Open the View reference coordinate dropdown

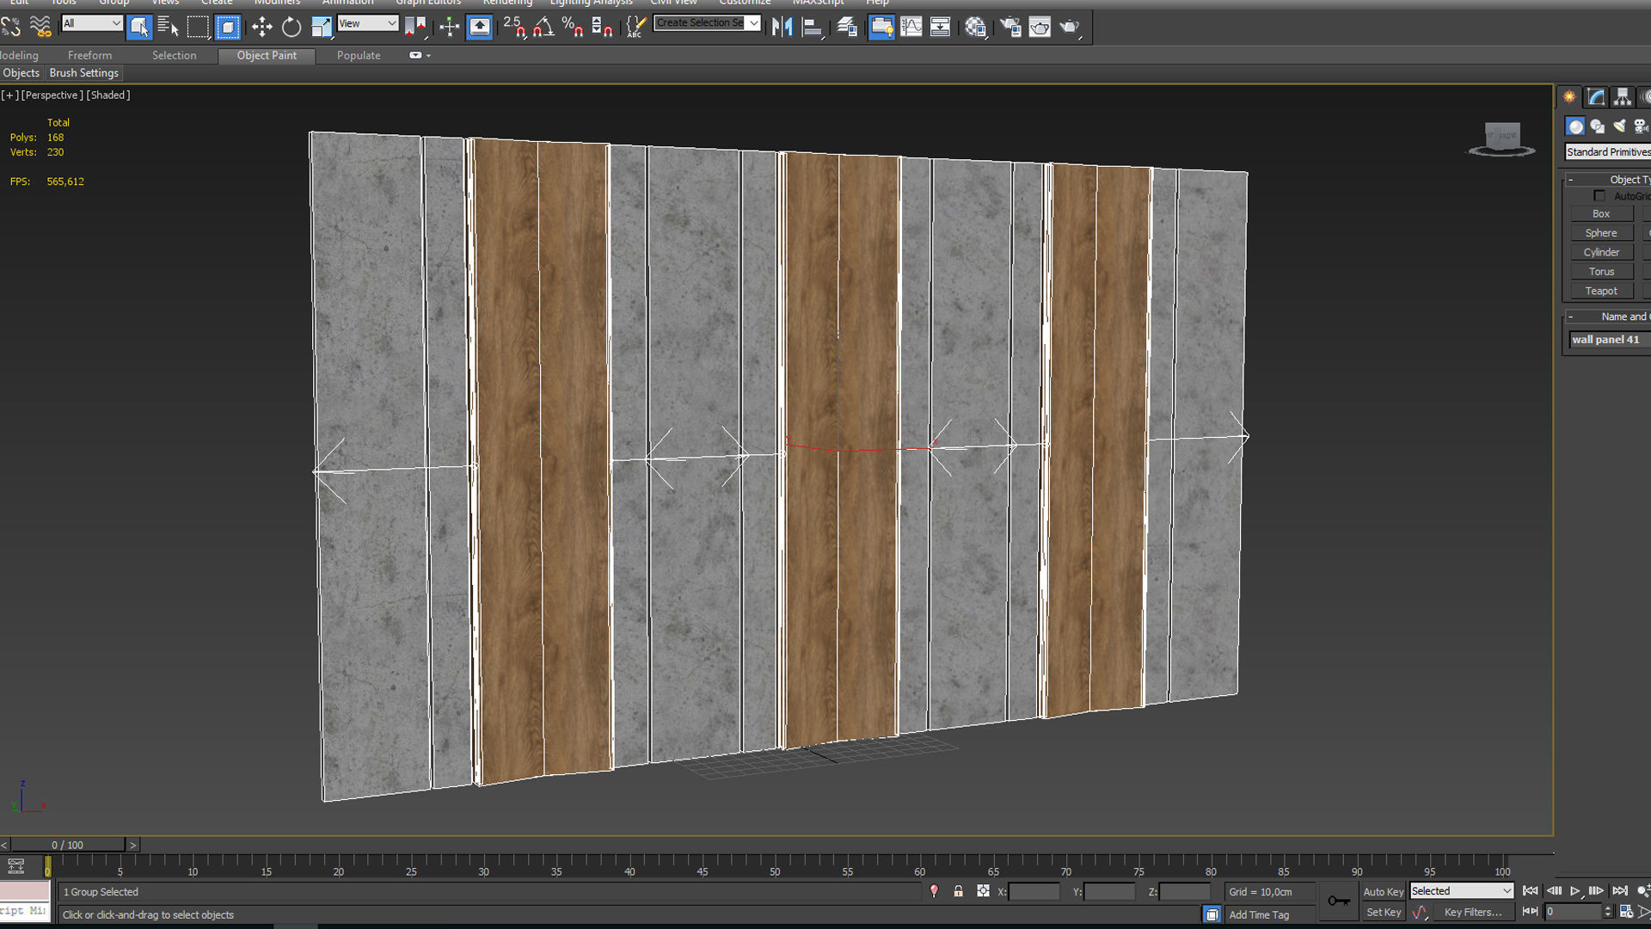click(367, 23)
